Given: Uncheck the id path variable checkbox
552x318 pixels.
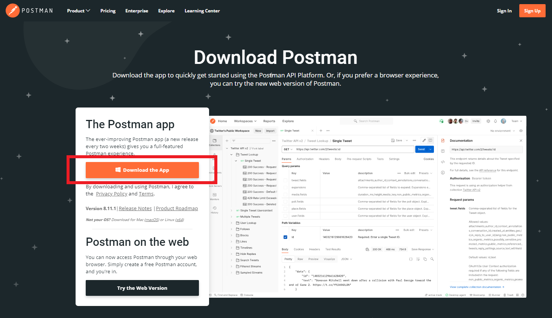Looking at the screenshot, I should click(x=285, y=237).
